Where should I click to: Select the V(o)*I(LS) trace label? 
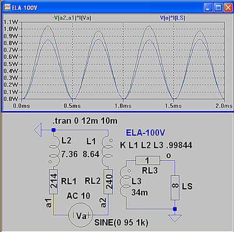(173, 18)
